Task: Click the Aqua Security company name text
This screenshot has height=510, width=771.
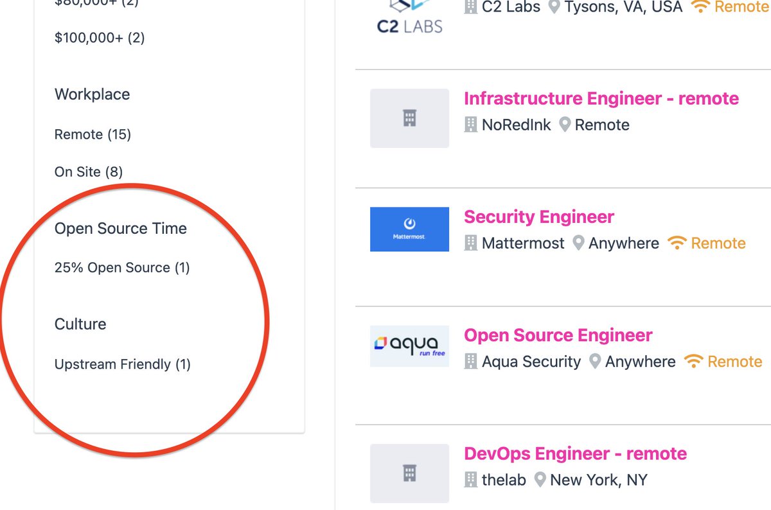Action: (x=531, y=362)
